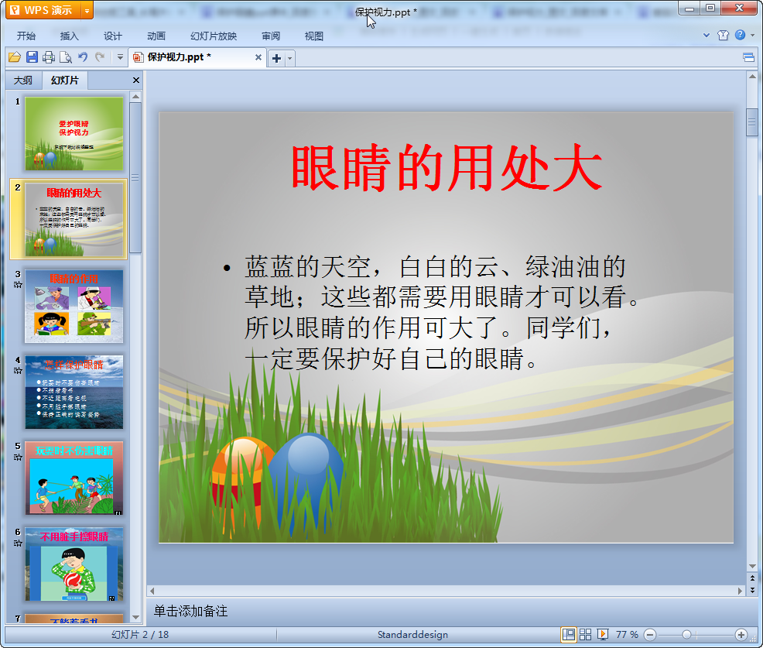
Task: Select slide 3 thumbnail 眼睛的作用
Action: [x=74, y=306]
